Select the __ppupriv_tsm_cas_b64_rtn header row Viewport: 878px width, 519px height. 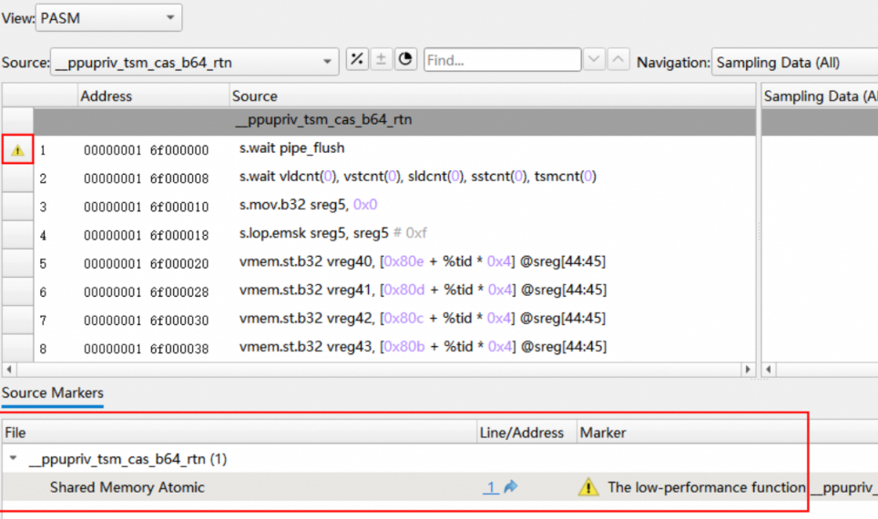394,120
